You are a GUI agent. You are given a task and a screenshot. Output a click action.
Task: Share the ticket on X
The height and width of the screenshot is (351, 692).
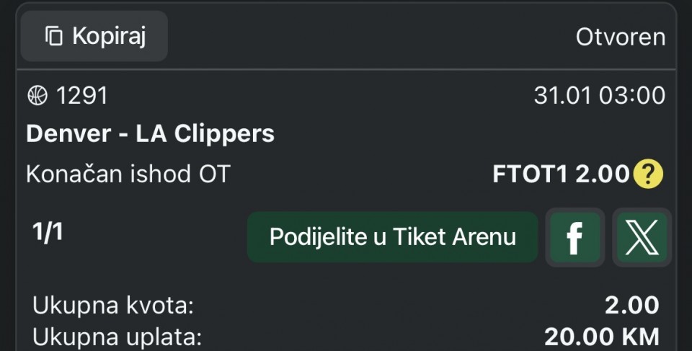(642, 237)
